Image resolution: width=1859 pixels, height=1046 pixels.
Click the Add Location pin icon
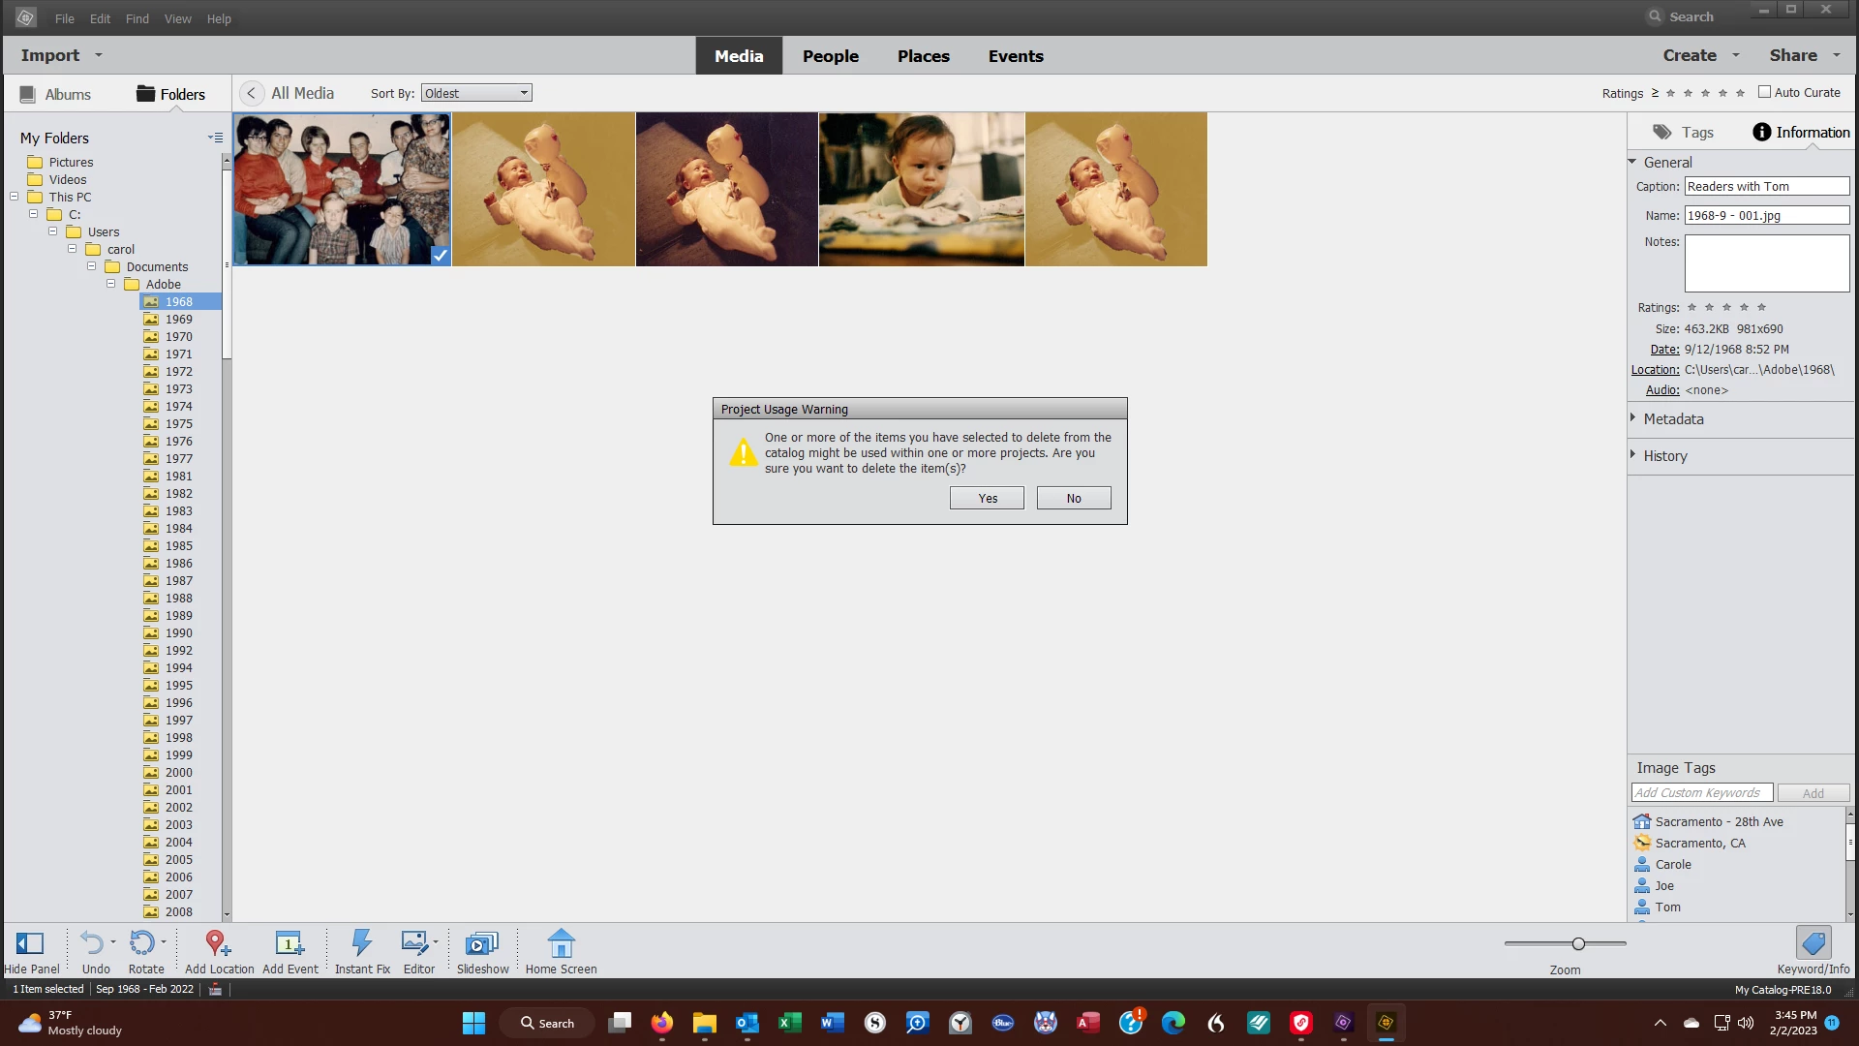point(217,943)
